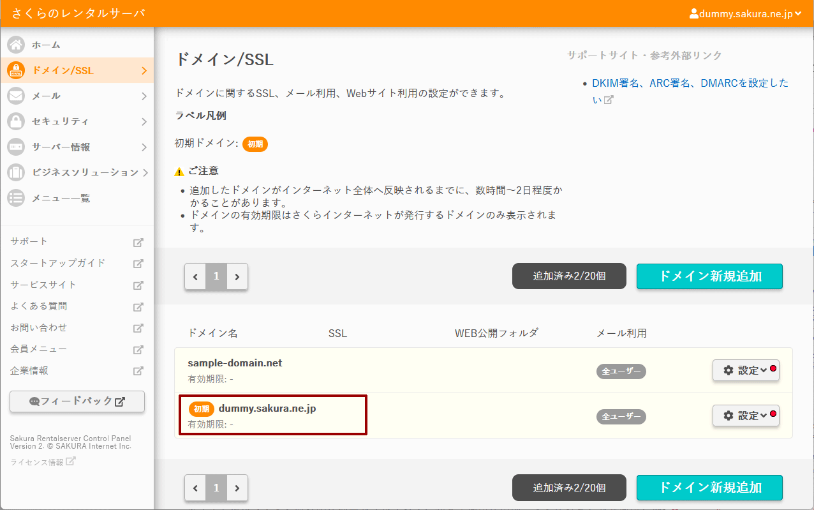The width and height of the screenshot is (814, 510).
Task: Click external link icon beside サービスサイト
Action: pos(138,285)
